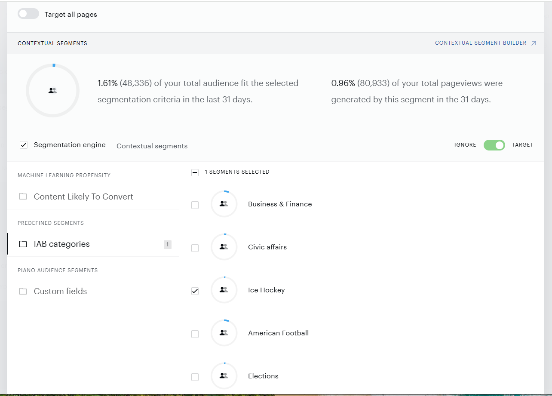The height and width of the screenshot is (396, 552).
Task: Click the IAB categories folder icon
Action: [x=23, y=244]
